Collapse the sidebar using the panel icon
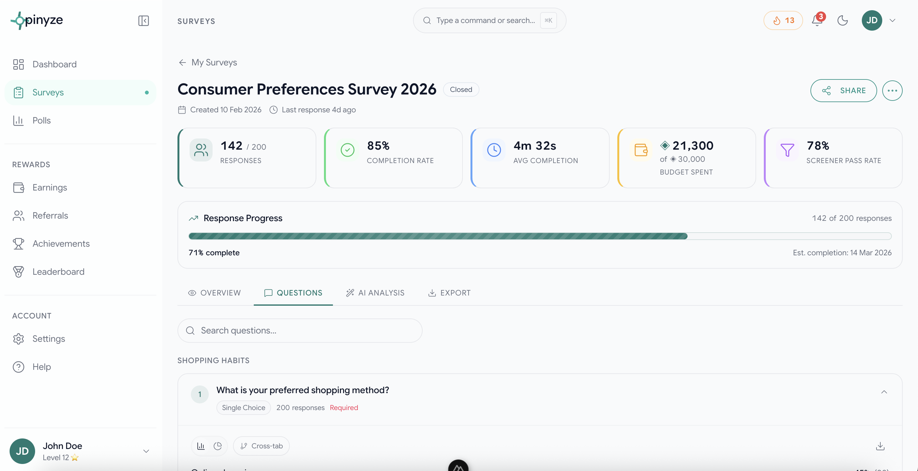918x471 pixels. click(x=143, y=20)
